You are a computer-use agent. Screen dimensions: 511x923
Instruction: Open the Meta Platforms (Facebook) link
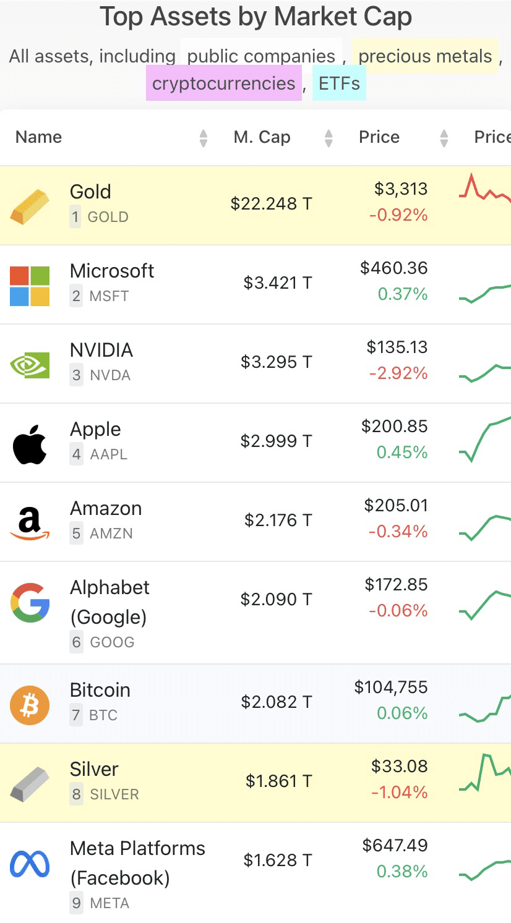pyautogui.click(x=137, y=862)
